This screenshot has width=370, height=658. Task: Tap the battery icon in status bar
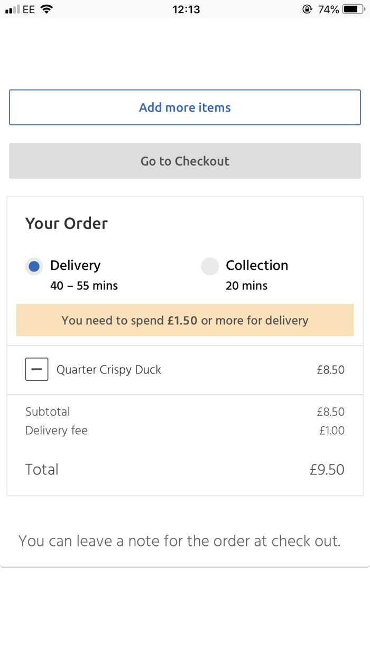point(354,9)
